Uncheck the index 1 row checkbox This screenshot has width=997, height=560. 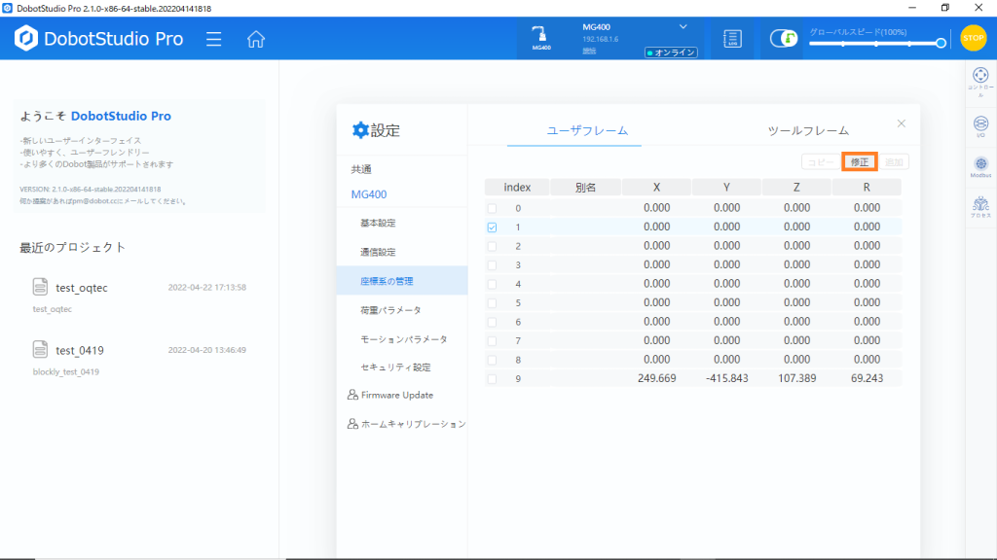coord(492,227)
